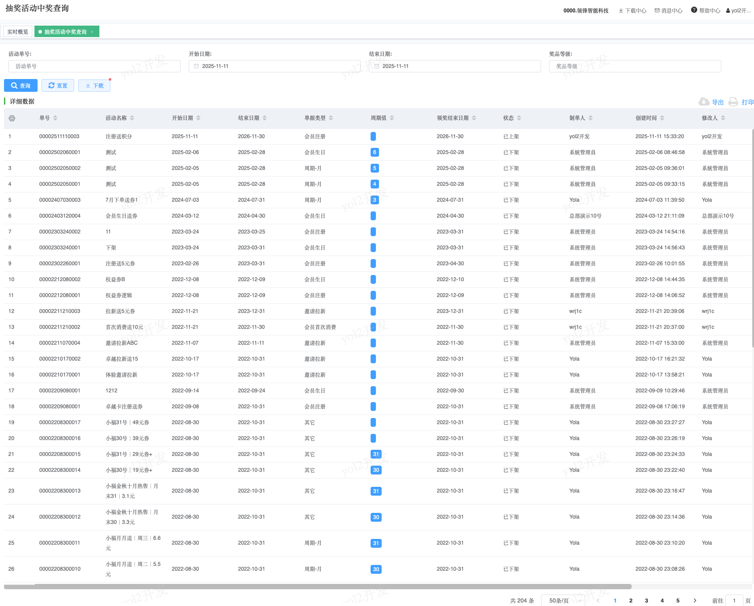Toggle sorting on 活动名称 column
Image resolution: width=754 pixels, height=606 pixels.
(132, 118)
